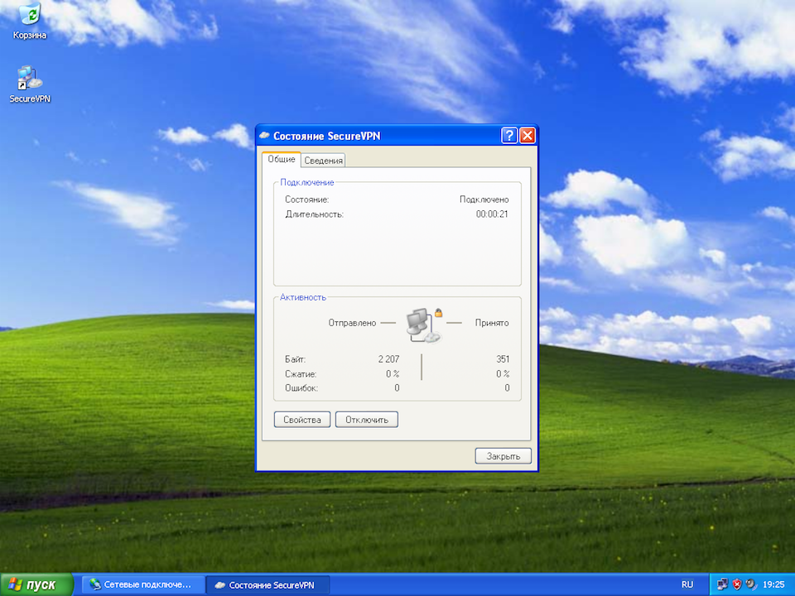
Task: Click the Состояние SecureVPN title bar text
Action: pos(327,136)
